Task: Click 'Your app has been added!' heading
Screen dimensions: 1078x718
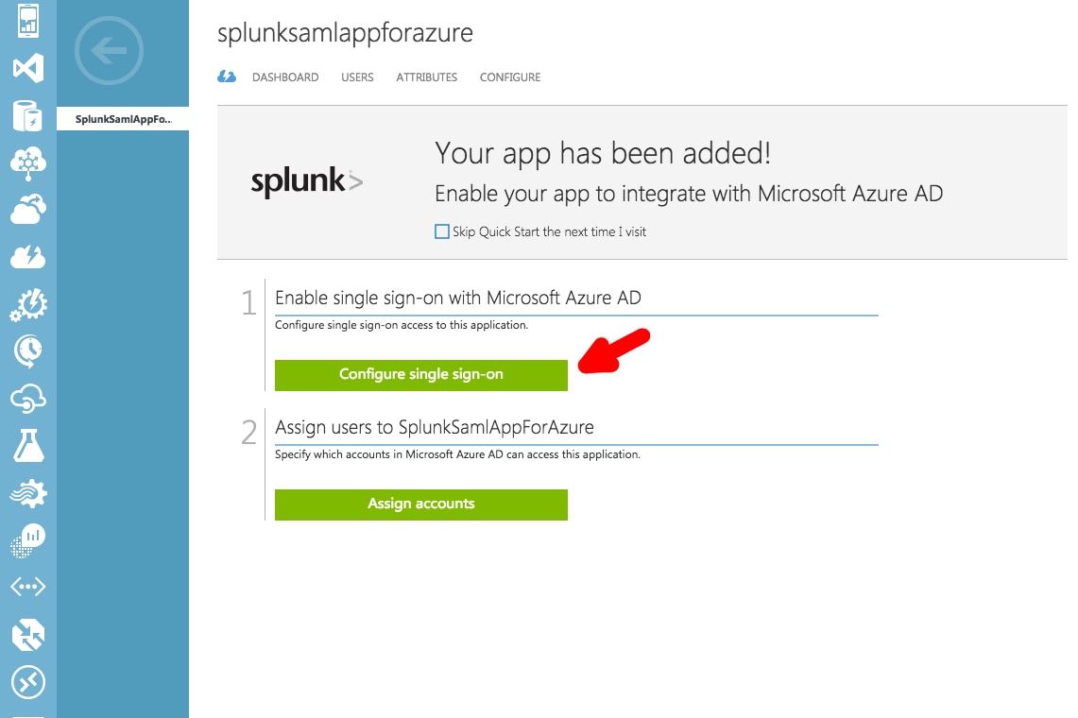Action: [x=603, y=153]
